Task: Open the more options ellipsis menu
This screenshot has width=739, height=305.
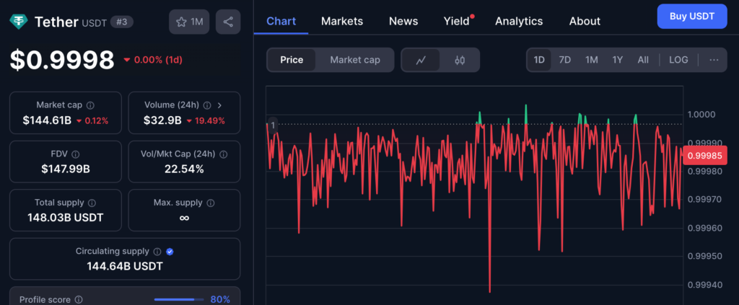Action: (713, 60)
